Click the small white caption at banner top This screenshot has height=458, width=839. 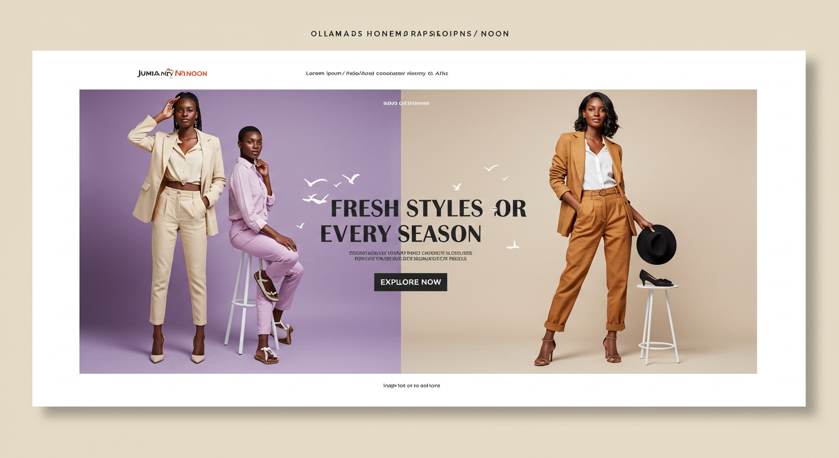click(x=406, y=103)
